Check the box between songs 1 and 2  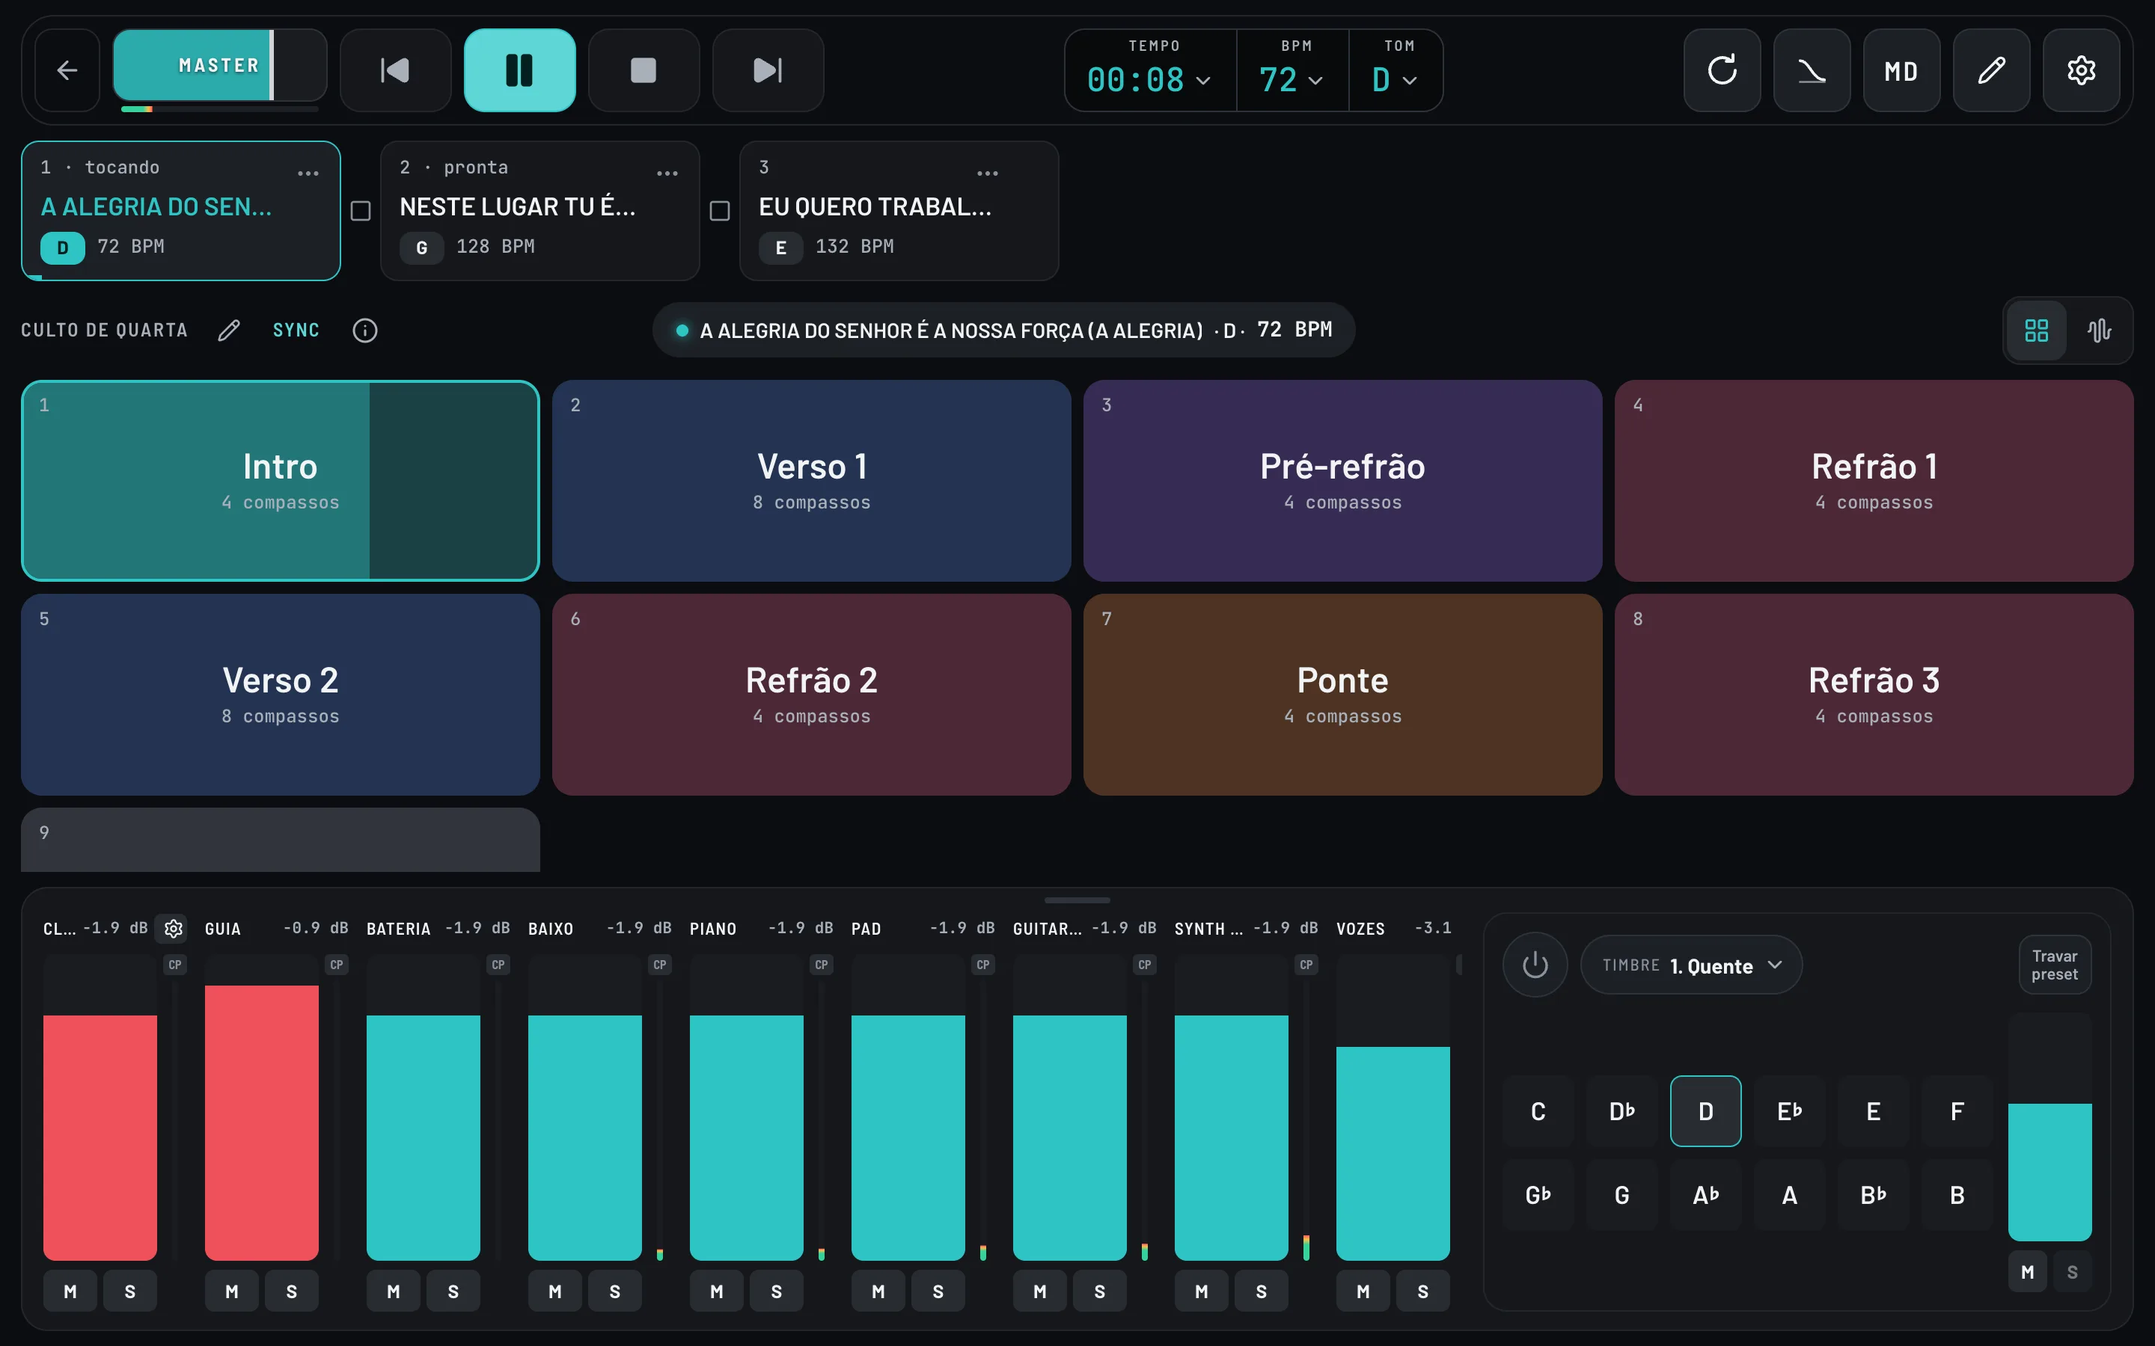click(361, 211)
